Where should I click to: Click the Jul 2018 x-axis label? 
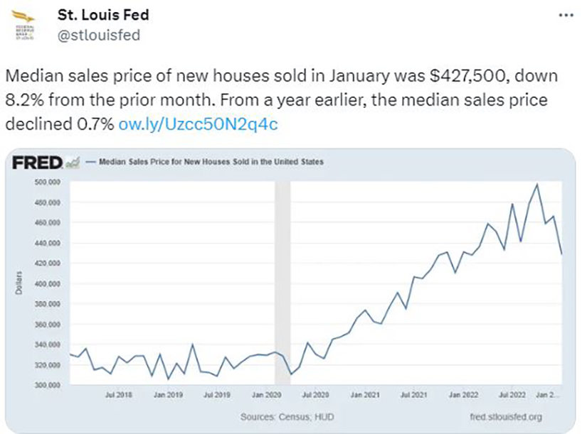point(118,393)
